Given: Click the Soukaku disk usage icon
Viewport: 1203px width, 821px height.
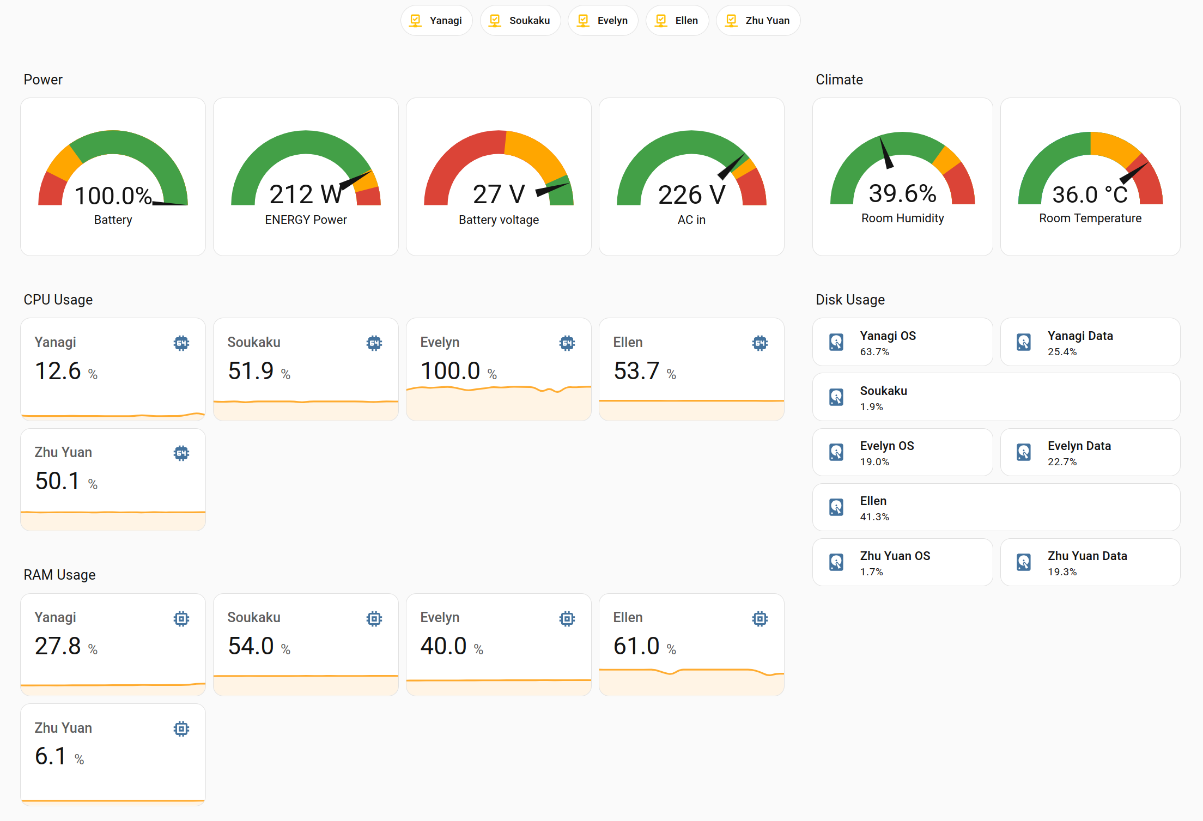Looking at the screenshot, I should tap(836, 397).
